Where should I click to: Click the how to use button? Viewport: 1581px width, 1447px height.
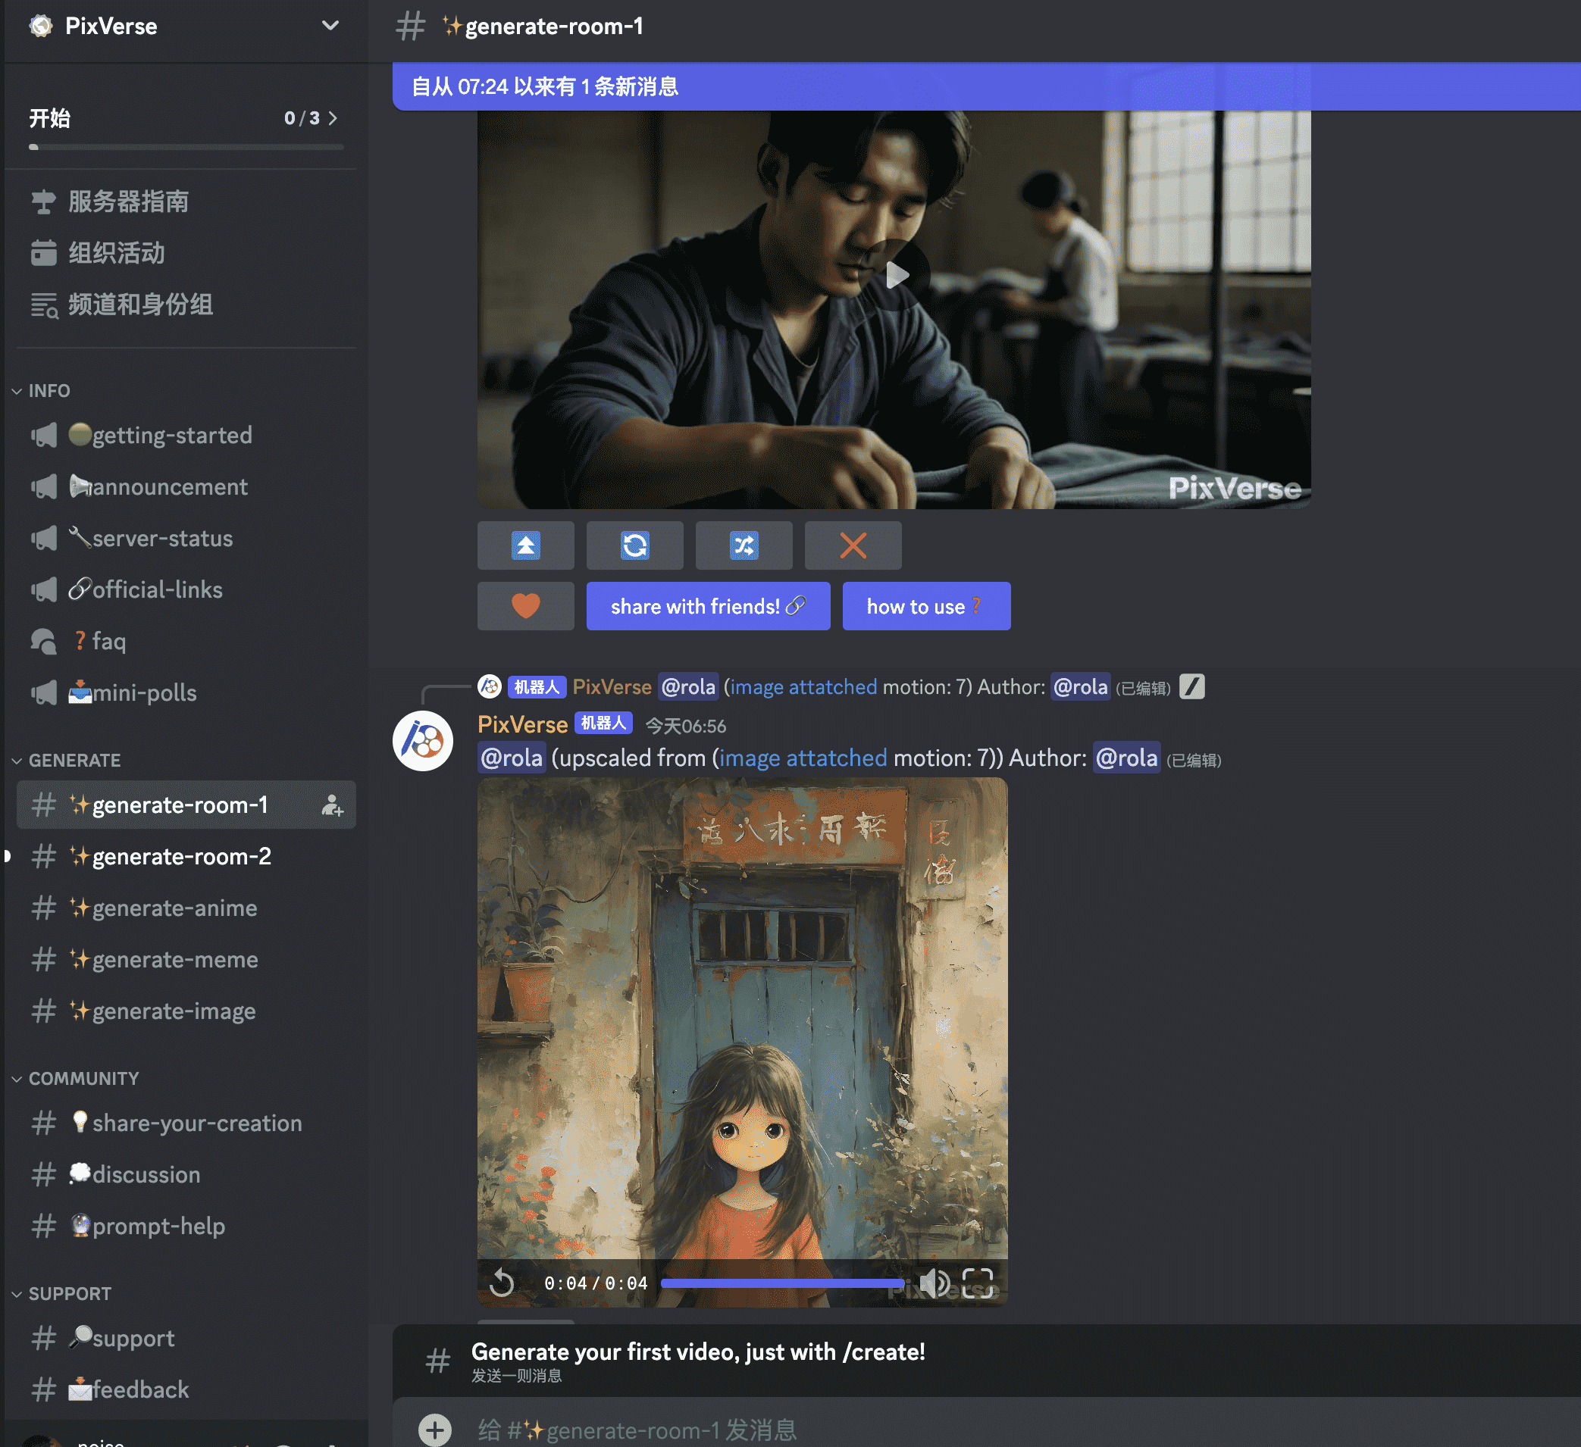925,606
